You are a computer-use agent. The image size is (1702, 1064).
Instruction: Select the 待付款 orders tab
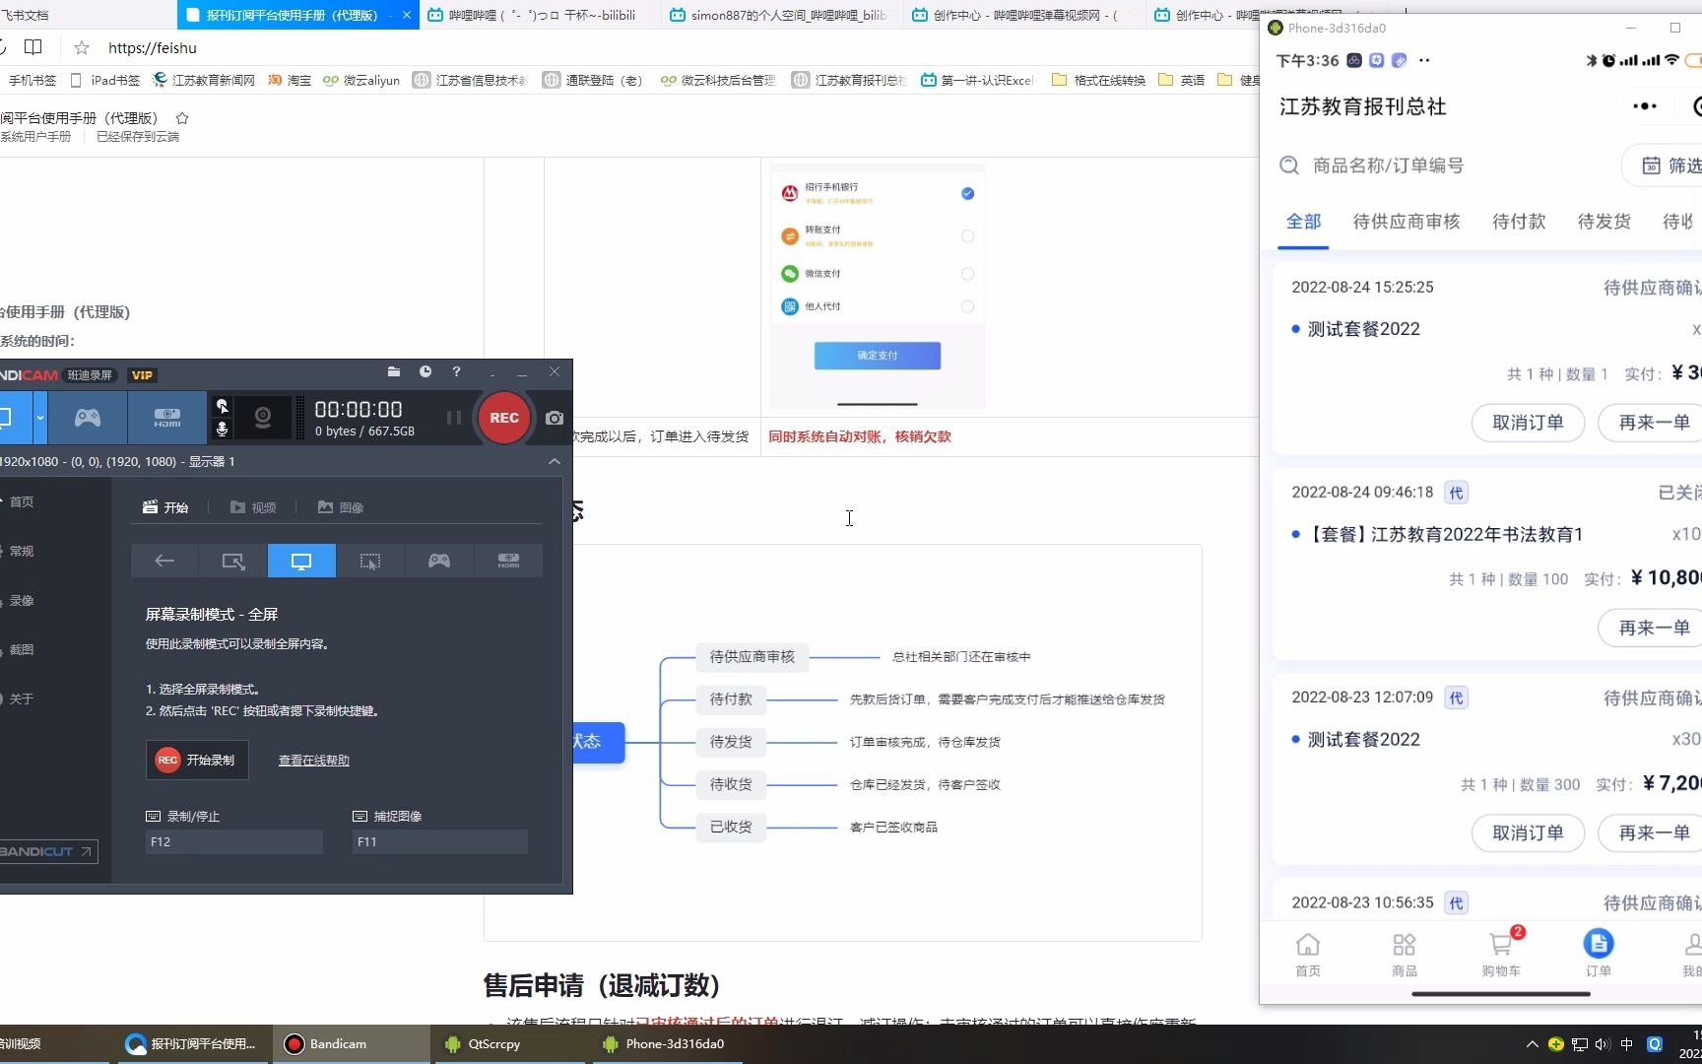(x=1519, y=222)
